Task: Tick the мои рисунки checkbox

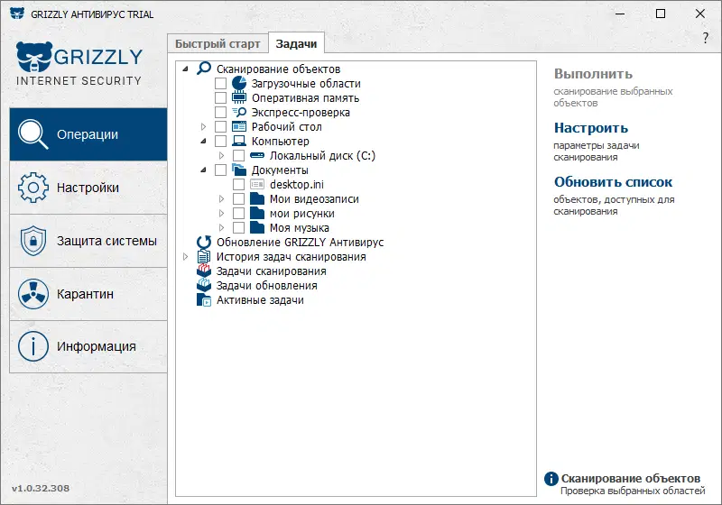Action: tap(238, 213)
